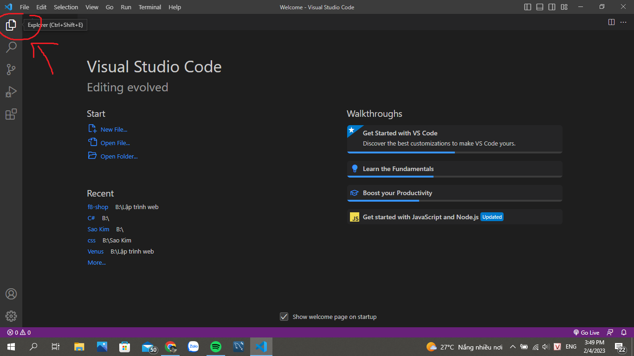Open Zalo from the taskbar
This screenshot has width=634, height=356.
[x=193, y=347]
